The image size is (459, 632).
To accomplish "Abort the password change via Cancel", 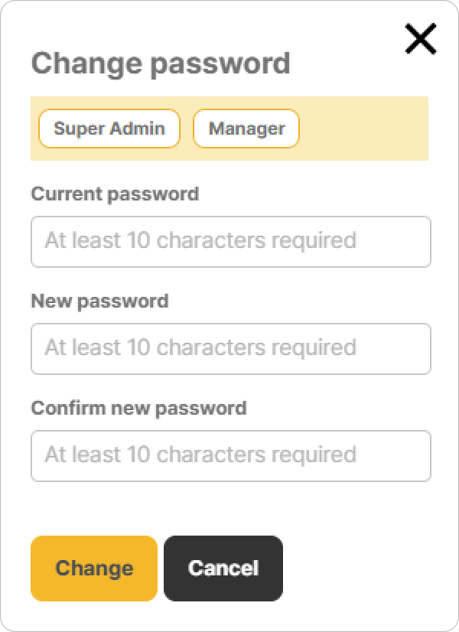I will point(223,568).
